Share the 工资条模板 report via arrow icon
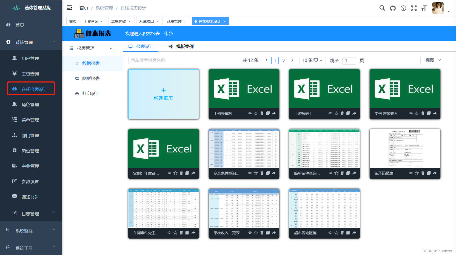This screenshot has height=255, width=456. point(274,113)
